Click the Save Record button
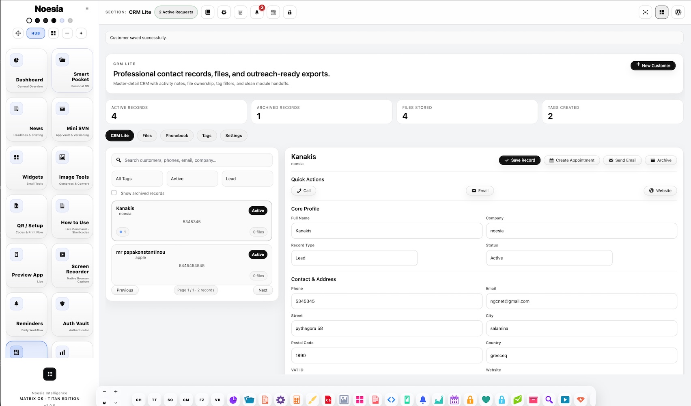 [519, 160]
